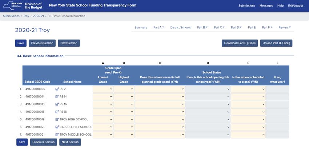309x149 pixels.
Task: Click the top Save button
Action: click(x=21, y=43)
